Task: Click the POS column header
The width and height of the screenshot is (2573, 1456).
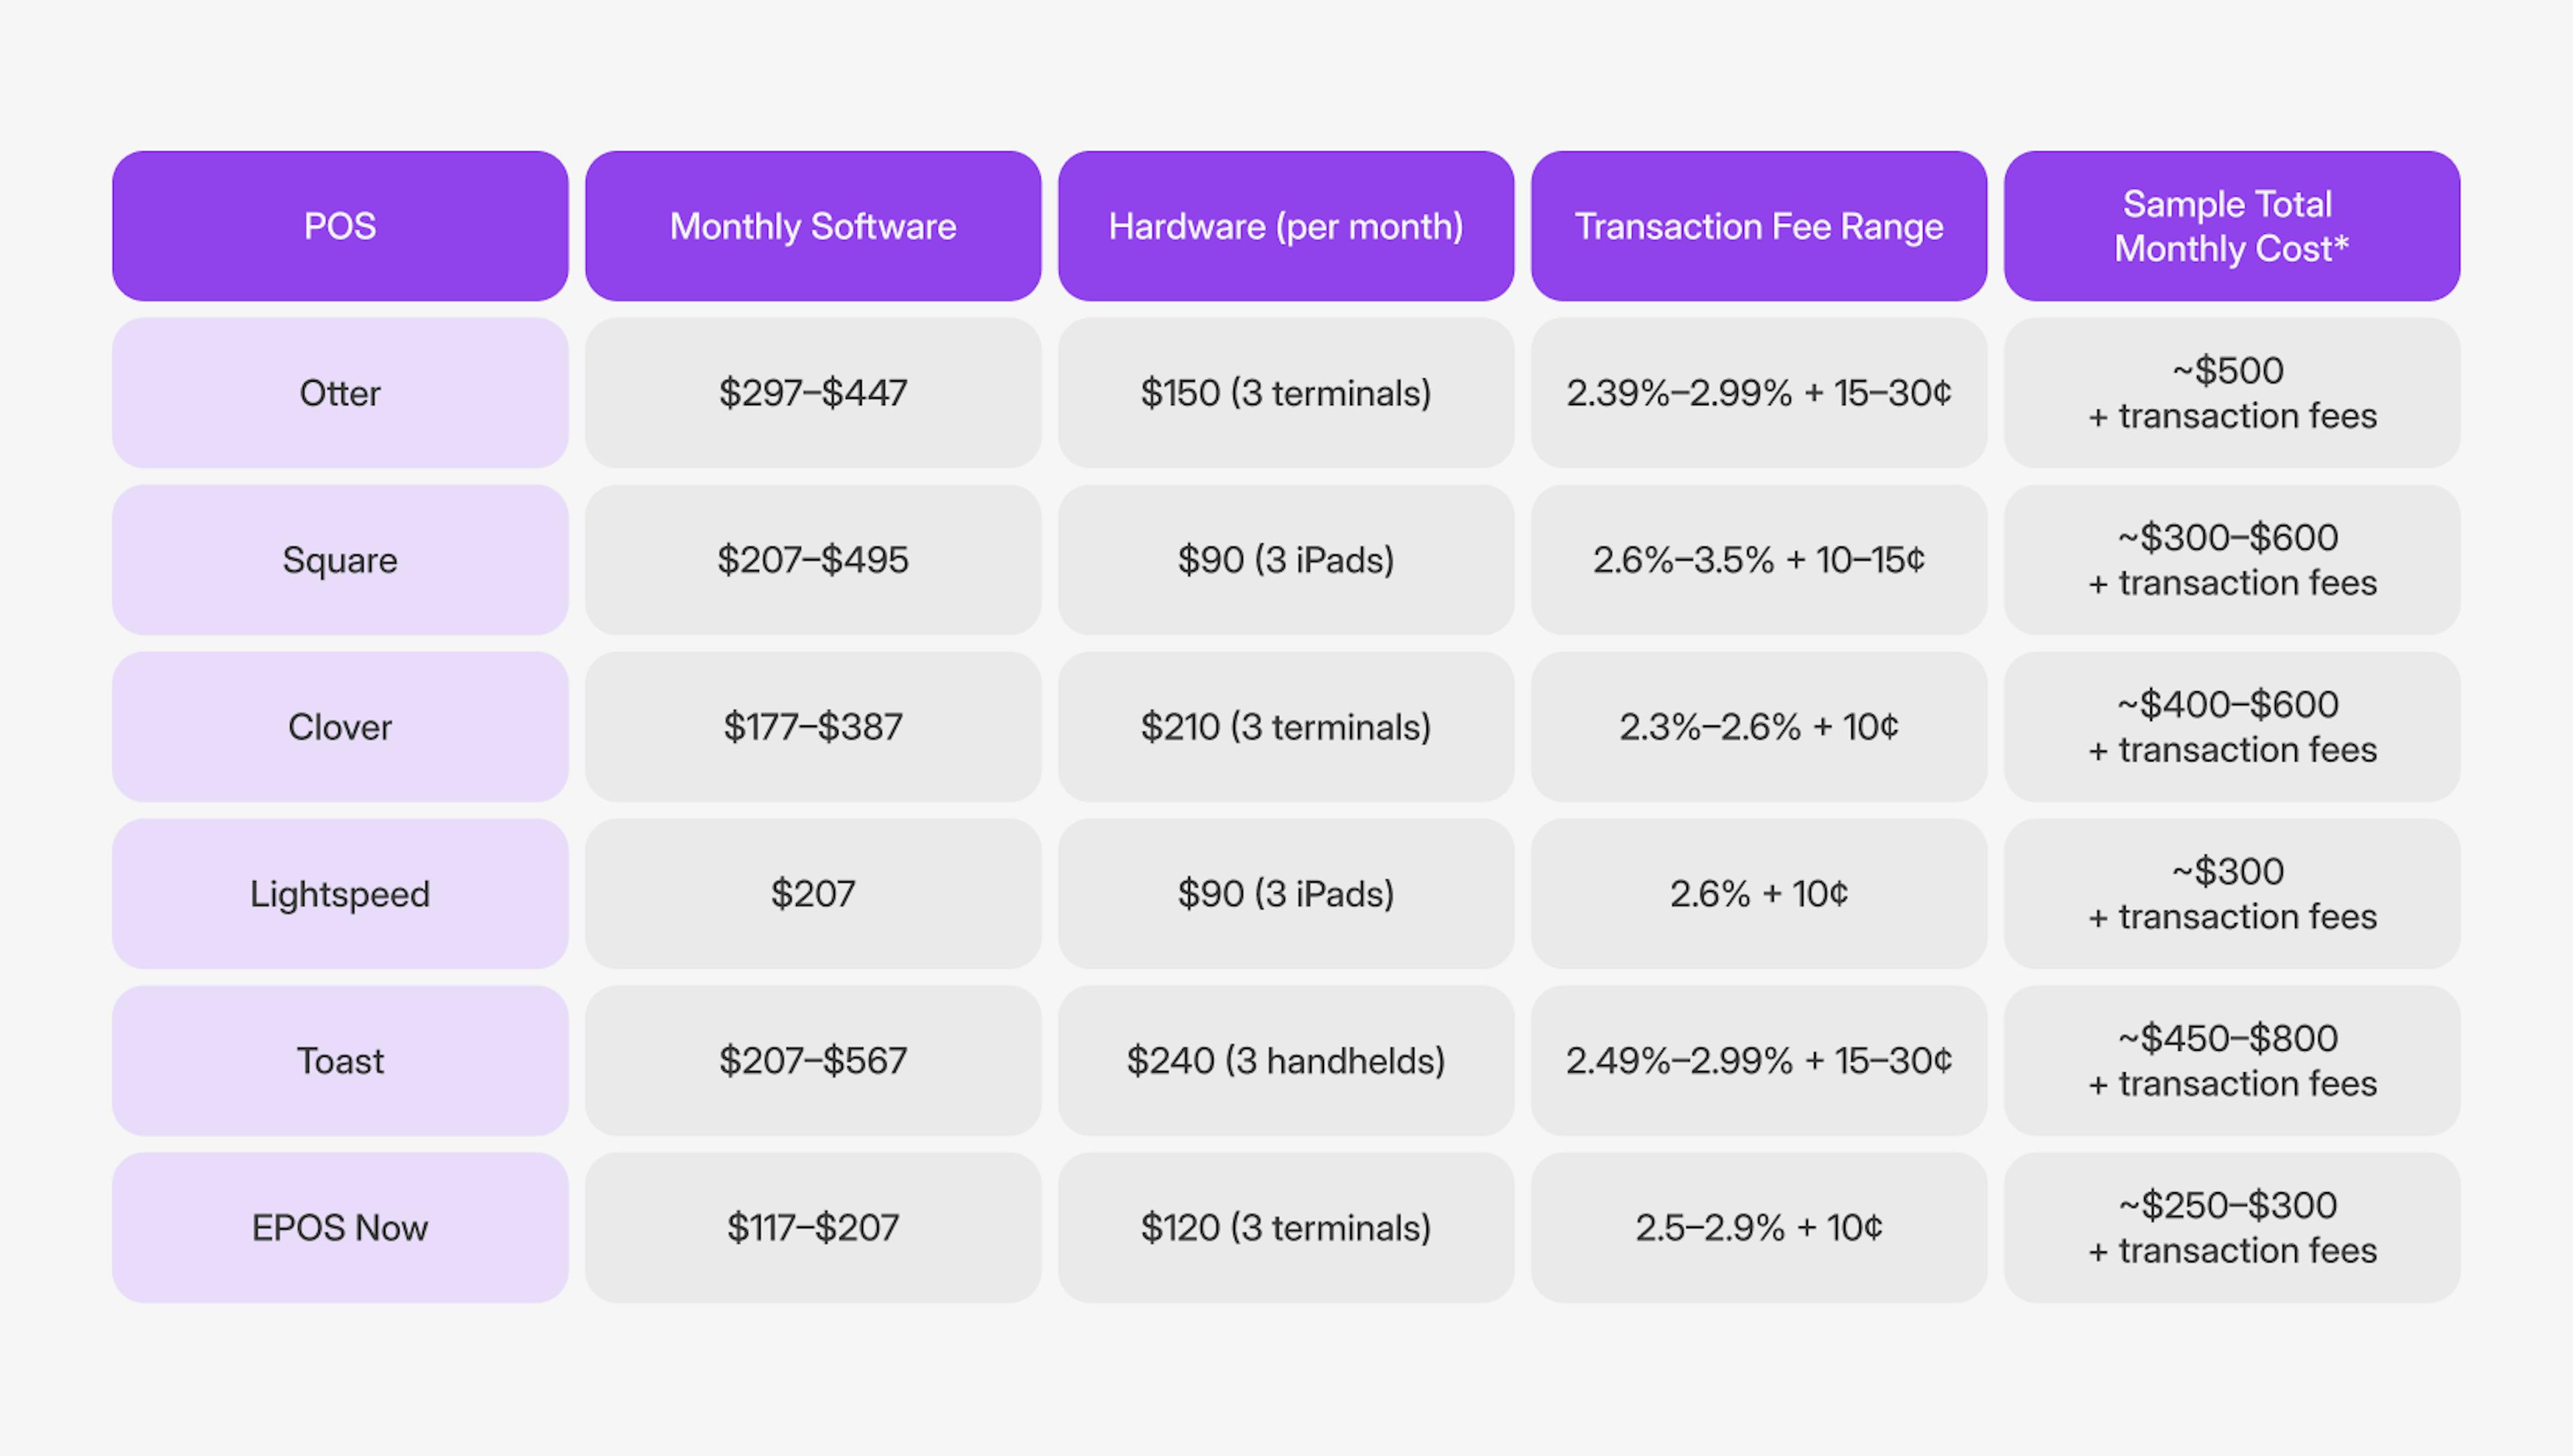Action: [340, 226]
